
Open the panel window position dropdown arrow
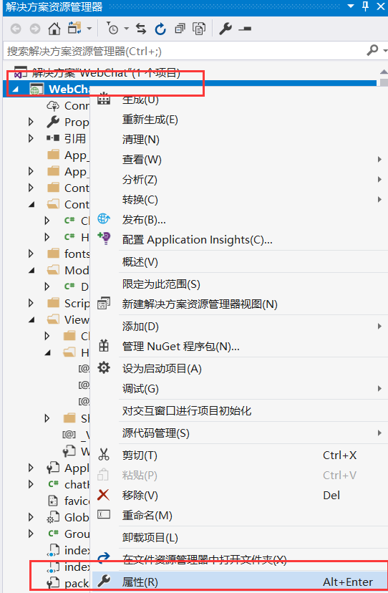tap(351, 6)
